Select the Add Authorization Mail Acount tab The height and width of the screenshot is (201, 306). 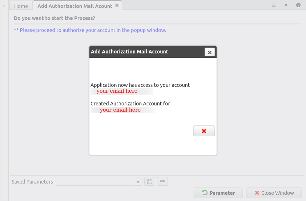point(75,6)
